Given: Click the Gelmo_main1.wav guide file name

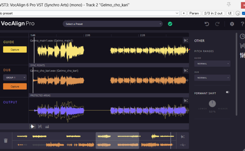Looking at the screenshot, I should coord(52,41).
